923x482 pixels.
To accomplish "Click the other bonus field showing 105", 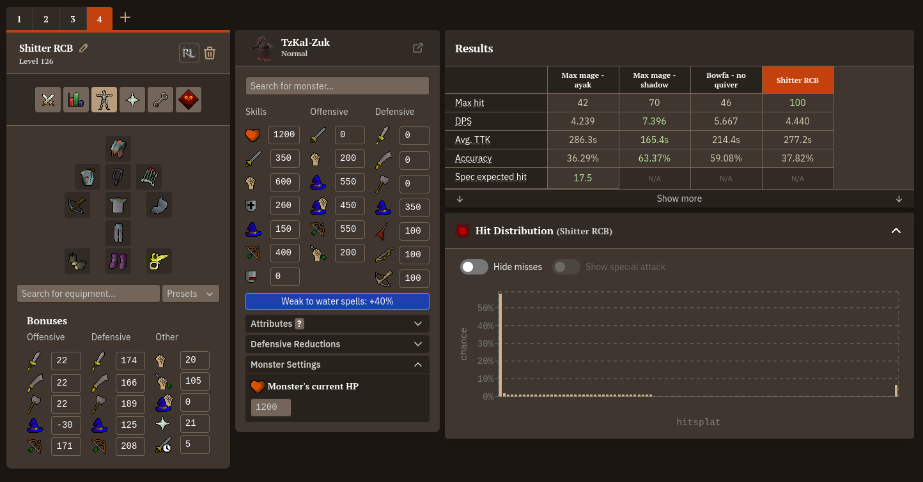I will pos(195,381).
